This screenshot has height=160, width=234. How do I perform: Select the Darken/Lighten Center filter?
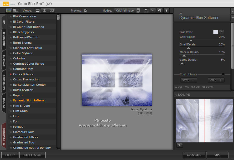(x=30, y=85)
